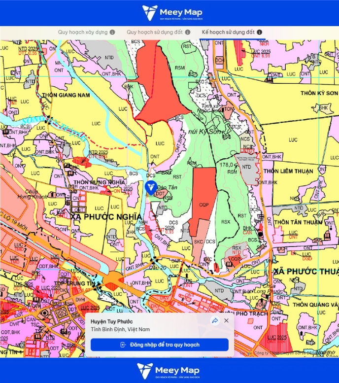Click the XÃ PHƯỚC NGHĨA map label
Image resolution: width=339 pixels, height=383 pixels.
pyautogui.click(x=105, y=216)
